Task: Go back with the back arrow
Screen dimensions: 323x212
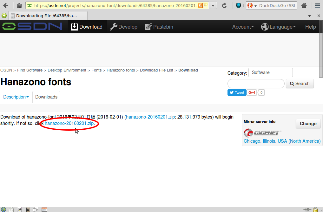Action: 6,5
